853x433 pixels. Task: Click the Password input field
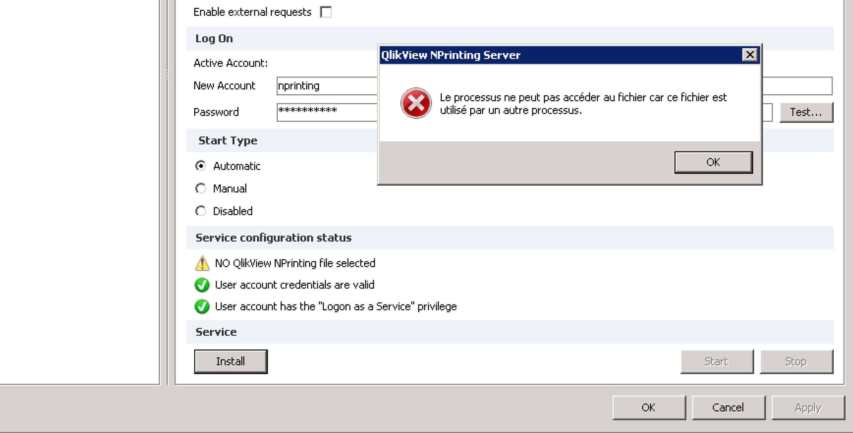click(x=326, y=112)
